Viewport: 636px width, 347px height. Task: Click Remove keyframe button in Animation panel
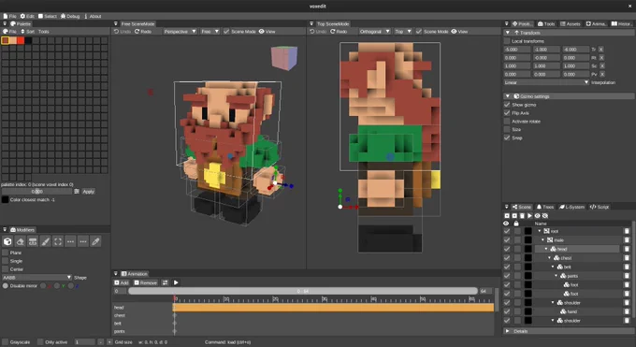pos(146,282)
